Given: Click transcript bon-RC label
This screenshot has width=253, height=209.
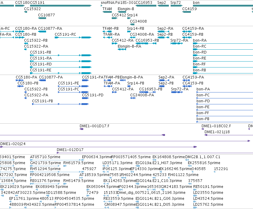Looking at the screenshot, I should pos(199,46).
